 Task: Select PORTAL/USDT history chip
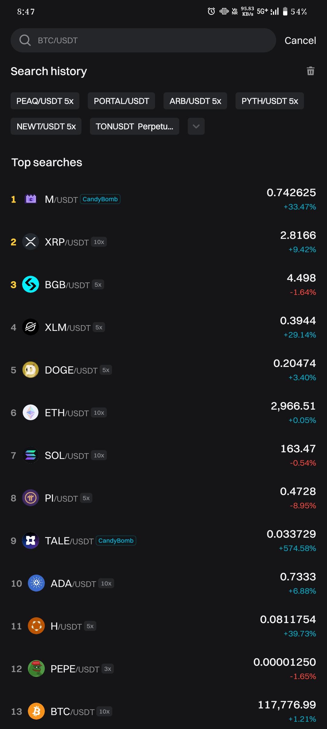(121, 101)
